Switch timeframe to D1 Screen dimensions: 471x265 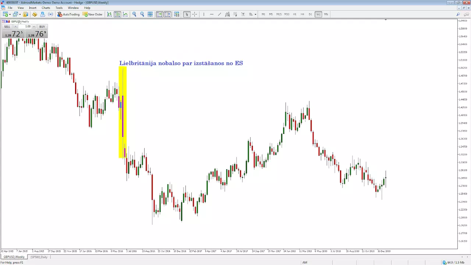point(310,14)
